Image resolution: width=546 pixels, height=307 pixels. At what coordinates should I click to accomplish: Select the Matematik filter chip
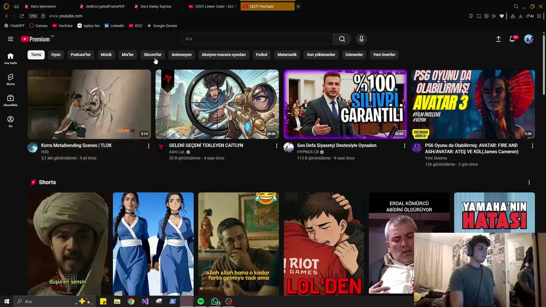click(x=287, y=55)
